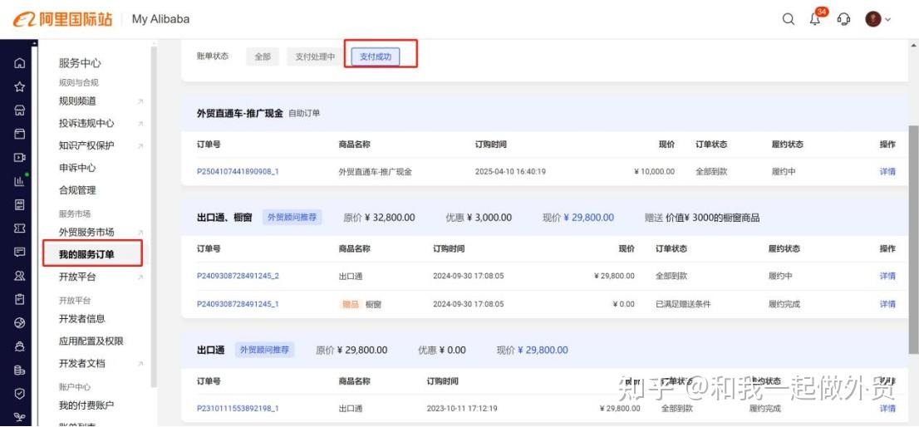Click the Alibaba 阿里国际站 logo
The height and width of the screenshot is (427, 919).
(x=62, y=19)
